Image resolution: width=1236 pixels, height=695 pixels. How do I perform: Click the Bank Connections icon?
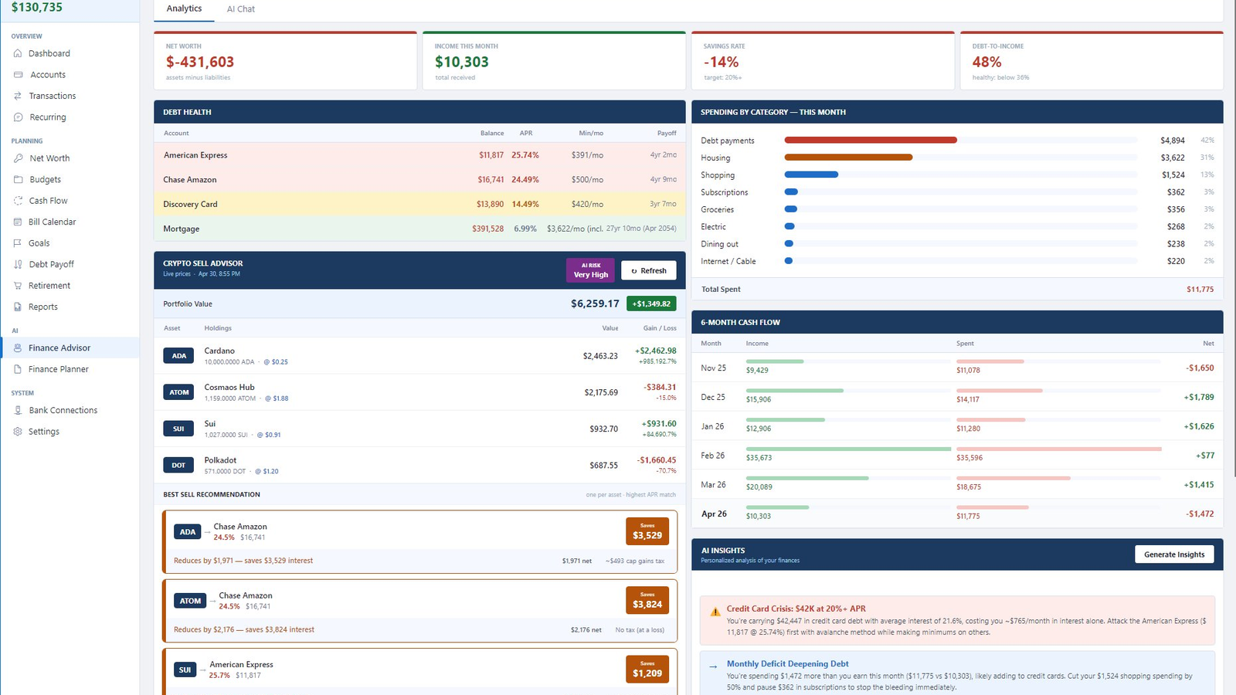tap(18, 410)
